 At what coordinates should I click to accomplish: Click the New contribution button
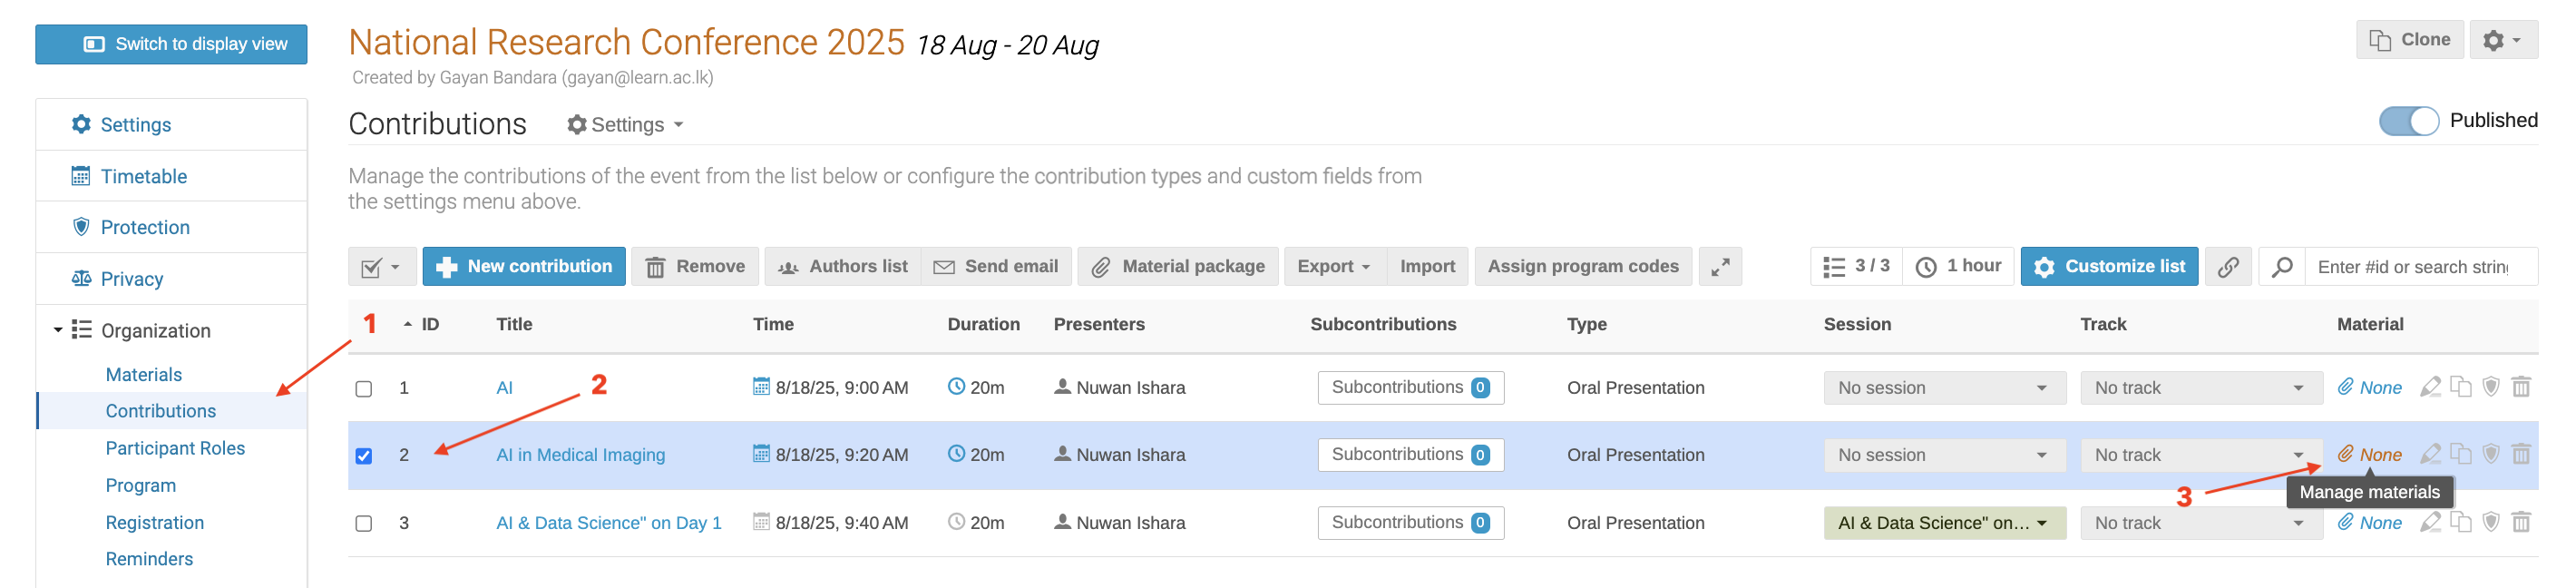pyautogui.click(x=524, y=267)
